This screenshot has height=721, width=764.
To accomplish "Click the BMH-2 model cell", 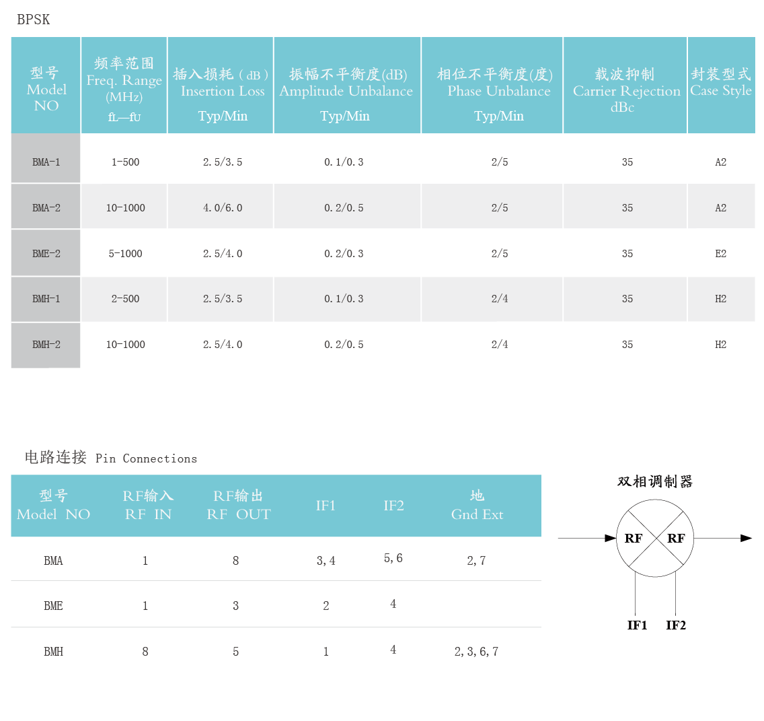I will click(46, 345).
